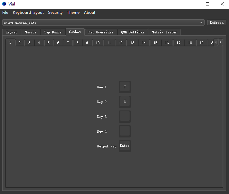Select combo tab 4
Image resolution: width=229 pixels, height=194 pixels.
pos(39,43)
